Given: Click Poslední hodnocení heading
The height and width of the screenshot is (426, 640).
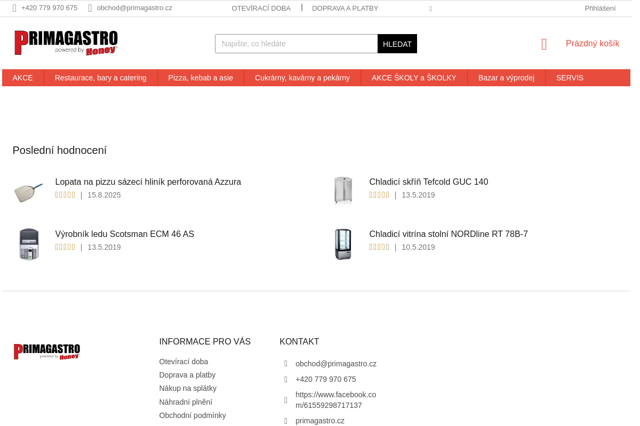Looking at the screenshot, I should [x=60, y=151].
